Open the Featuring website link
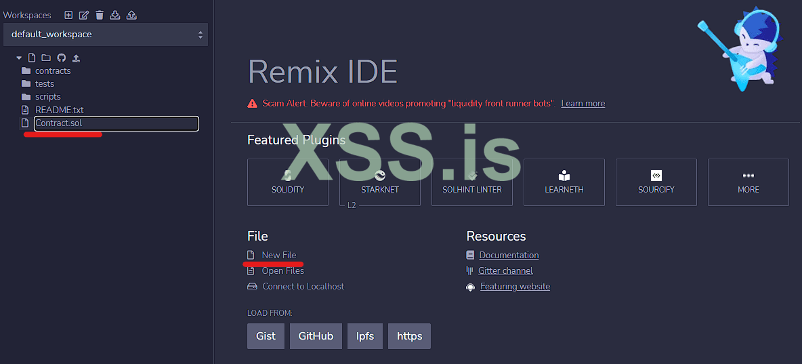 (x=515, y=287)
